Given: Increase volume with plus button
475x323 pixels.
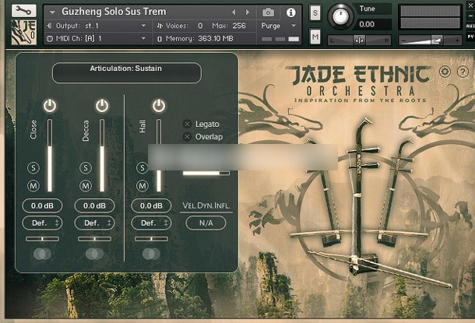Looking at the screenshot, I should (x=457, y=40).
